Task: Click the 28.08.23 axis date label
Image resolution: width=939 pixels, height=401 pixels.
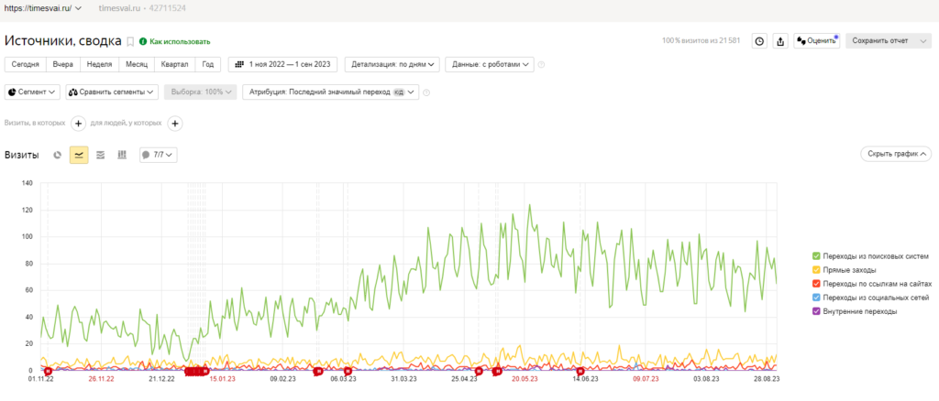Action: [x=767, y=379]
